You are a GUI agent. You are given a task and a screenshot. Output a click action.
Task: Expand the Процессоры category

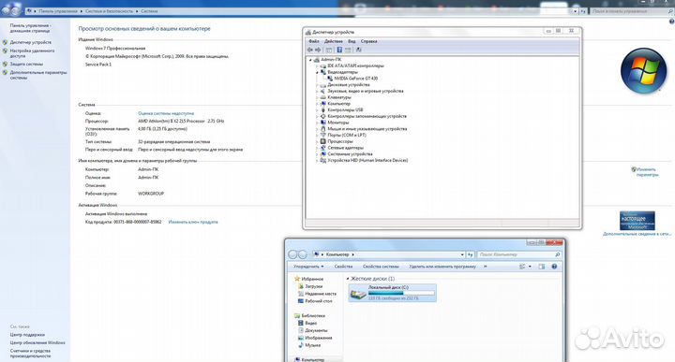coord(317,141)
